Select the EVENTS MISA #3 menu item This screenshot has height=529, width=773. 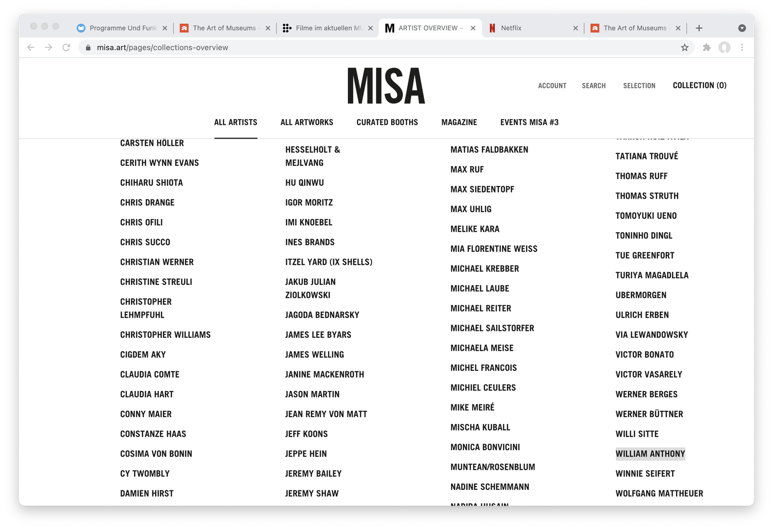point(529,122)
